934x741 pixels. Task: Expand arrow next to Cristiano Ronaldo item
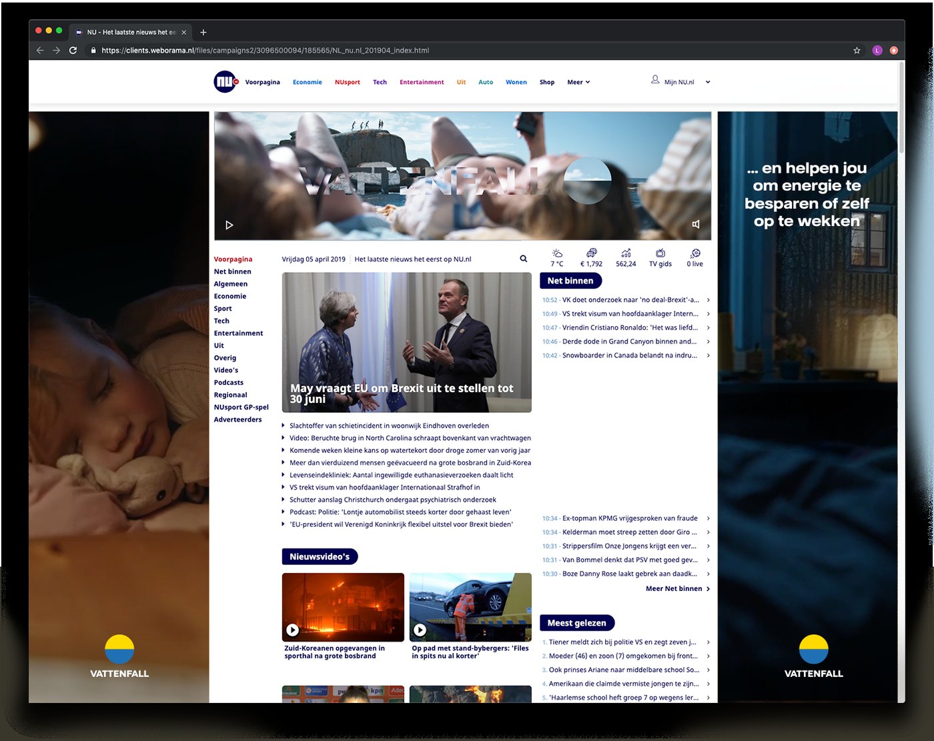[708, 327]
